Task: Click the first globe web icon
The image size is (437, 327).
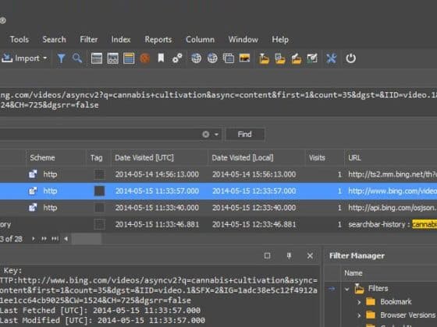Action: click(x=196, y=58)
